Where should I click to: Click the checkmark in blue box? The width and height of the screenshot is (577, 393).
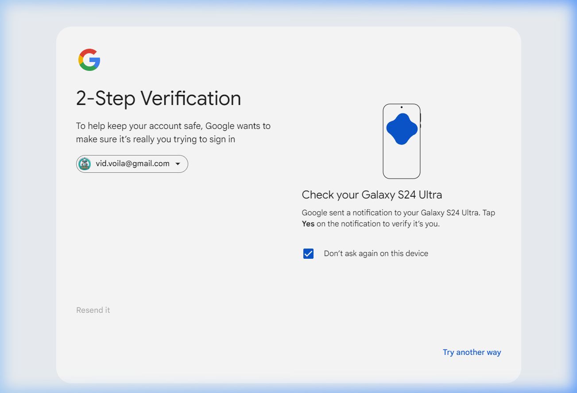point(308,254)
